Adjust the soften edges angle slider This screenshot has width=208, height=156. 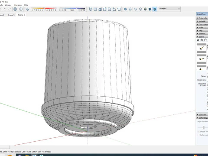(x=204, y=128)
